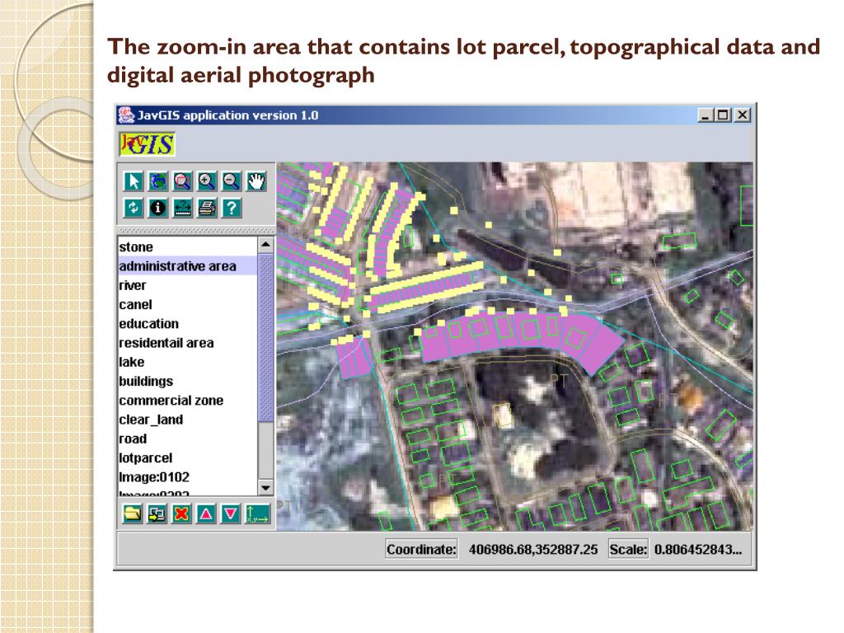Close the JavGIS application window
This screenshot has height=633, width=844.
coord(743,115)
